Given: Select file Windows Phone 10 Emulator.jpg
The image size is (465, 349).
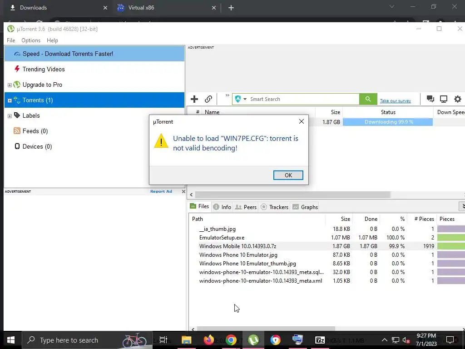Looking at the screenshot, I should tap(238, 254).
